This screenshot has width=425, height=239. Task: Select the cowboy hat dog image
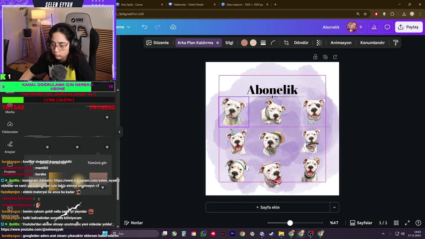pos(272,142)
